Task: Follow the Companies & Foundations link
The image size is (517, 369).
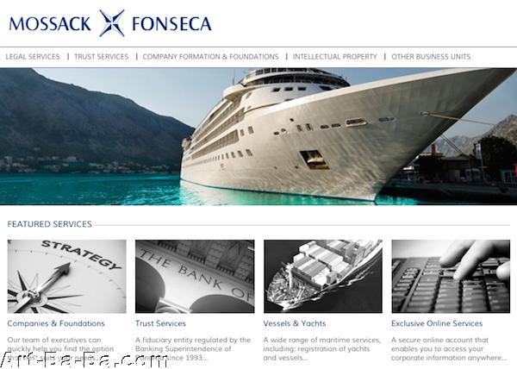Action: pos(56,323)
